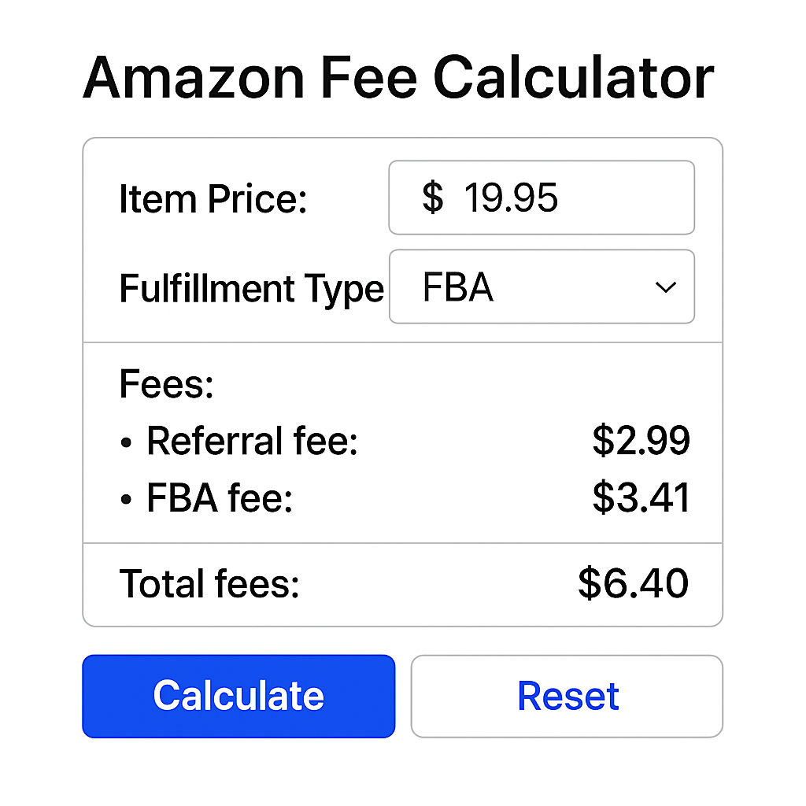Click the Referral fee label
Screen dimensions: 806x806
[252, 442]
